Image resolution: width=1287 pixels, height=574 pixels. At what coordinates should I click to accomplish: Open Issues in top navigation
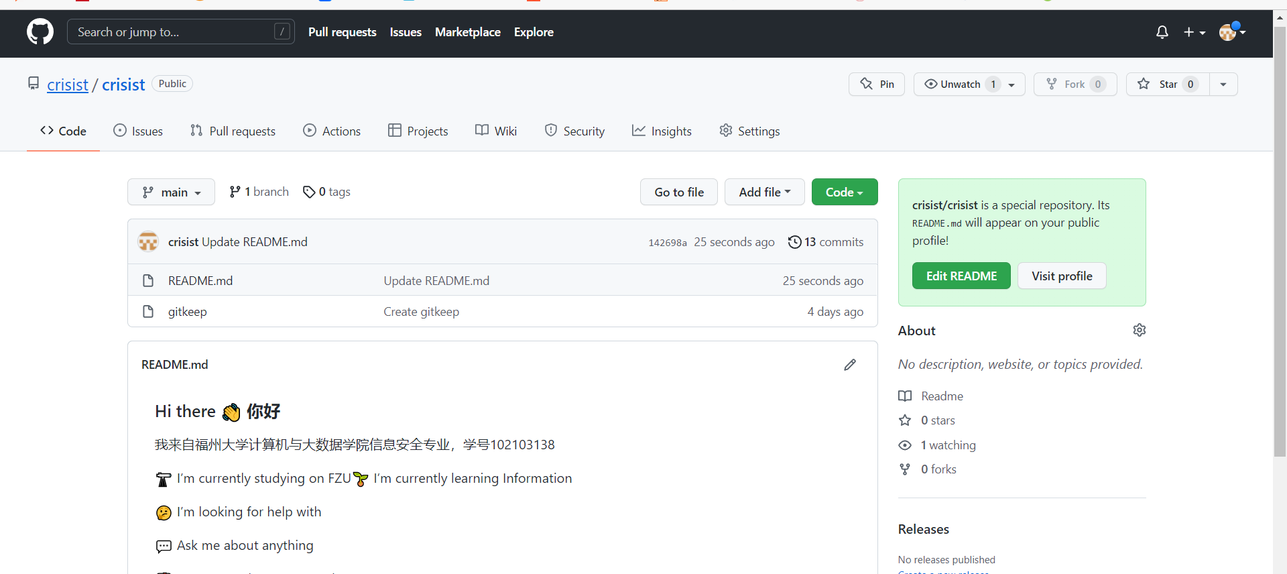pyautogui.click(x=406, y=32)
